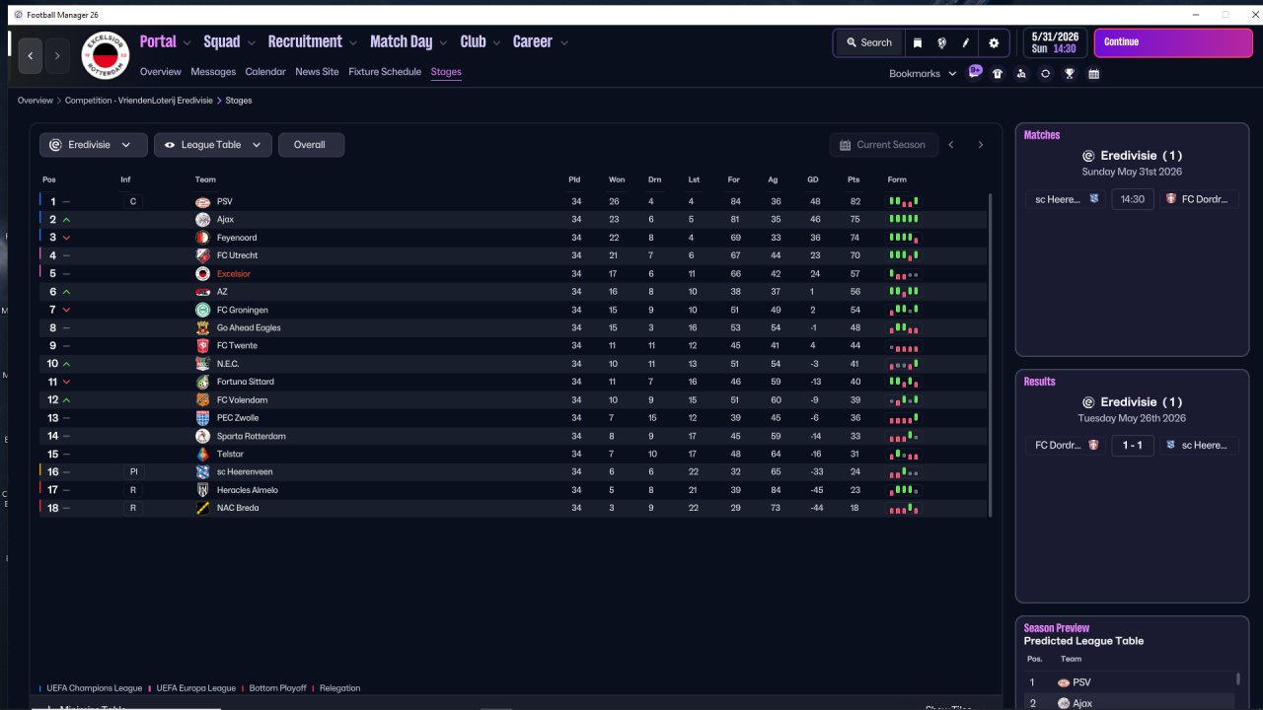
Task: Click the FC Twente crest in table
Action: [x=202, y=346]
